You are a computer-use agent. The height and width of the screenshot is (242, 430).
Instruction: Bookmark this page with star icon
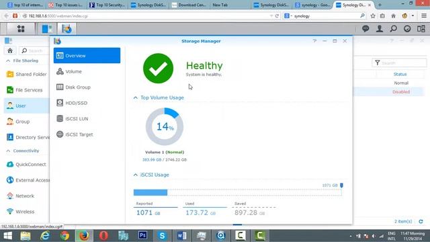coord(373,16)
